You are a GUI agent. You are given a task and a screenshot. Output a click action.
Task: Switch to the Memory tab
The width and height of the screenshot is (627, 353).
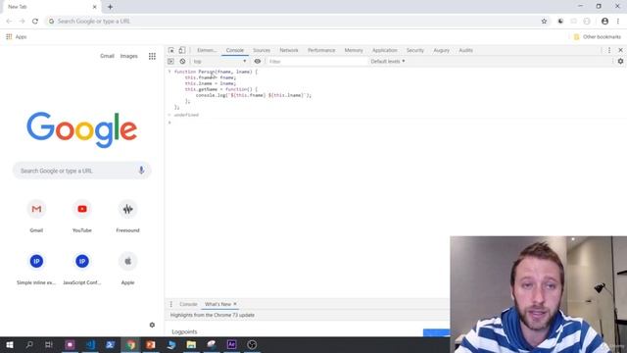pos(354,50)
